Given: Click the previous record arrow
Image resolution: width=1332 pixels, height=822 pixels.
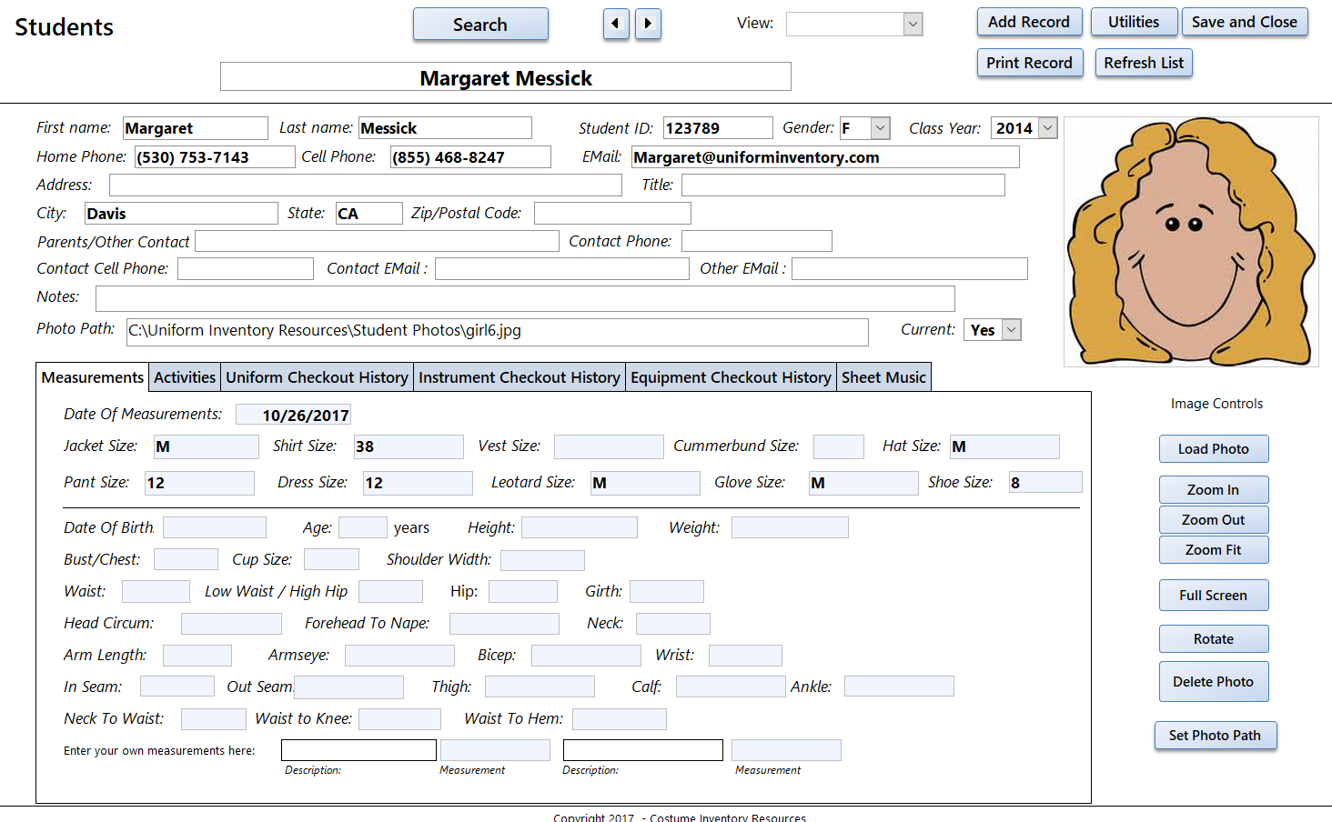Looking at the screenshot, I should point(616,24).
